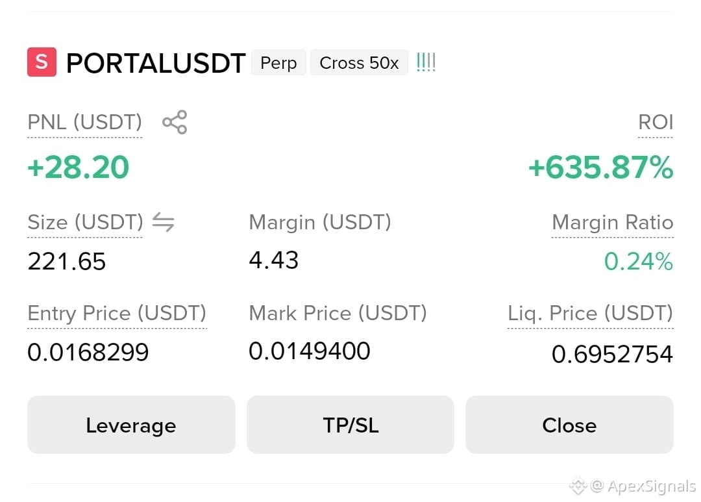
Task: Click the +635.87% ROI value
Action: pos(600,168)
